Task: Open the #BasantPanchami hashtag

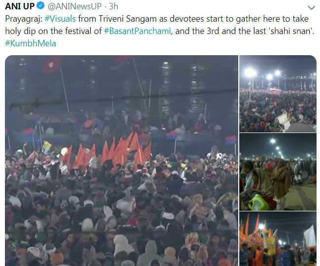Action: click(x=137, y=31)
